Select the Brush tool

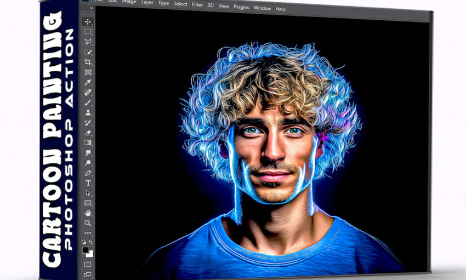tap(88, 102)
